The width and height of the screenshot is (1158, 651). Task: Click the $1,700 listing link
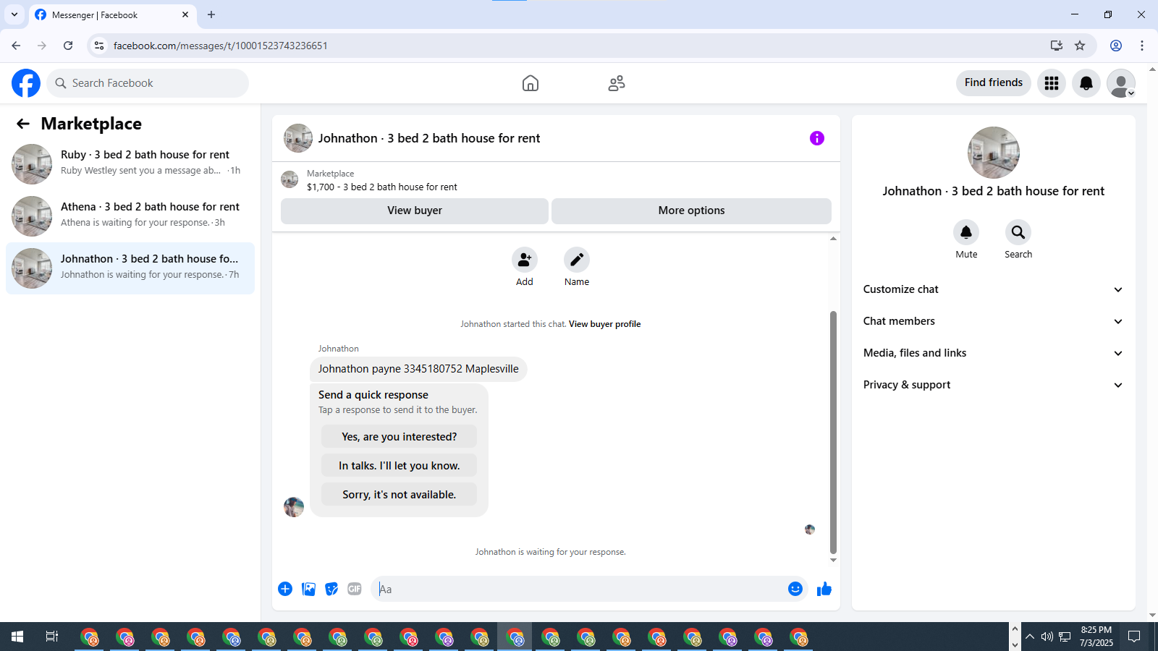click(382, 187)
